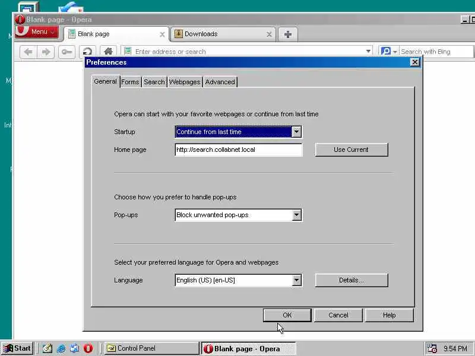This screenshot has height=356, width=475.
Task: Click the Blank page tab icon
Action: coord(72,34)
